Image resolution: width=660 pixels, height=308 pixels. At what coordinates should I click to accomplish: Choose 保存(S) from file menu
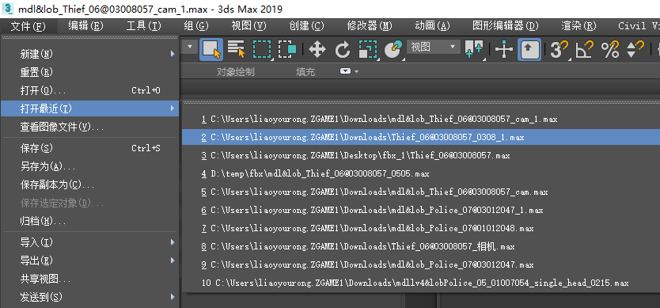[89, 148]
